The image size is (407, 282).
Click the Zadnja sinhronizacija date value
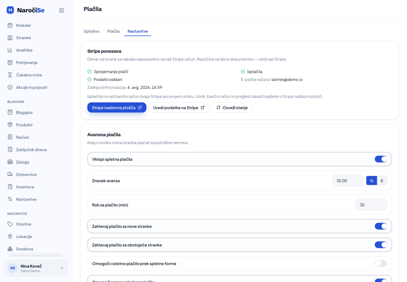pyautogui.click(x=145, y=87)
